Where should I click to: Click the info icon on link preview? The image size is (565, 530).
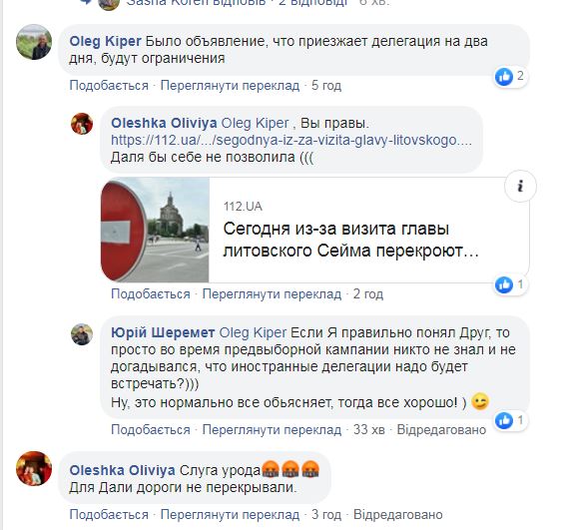coord(520,187)
